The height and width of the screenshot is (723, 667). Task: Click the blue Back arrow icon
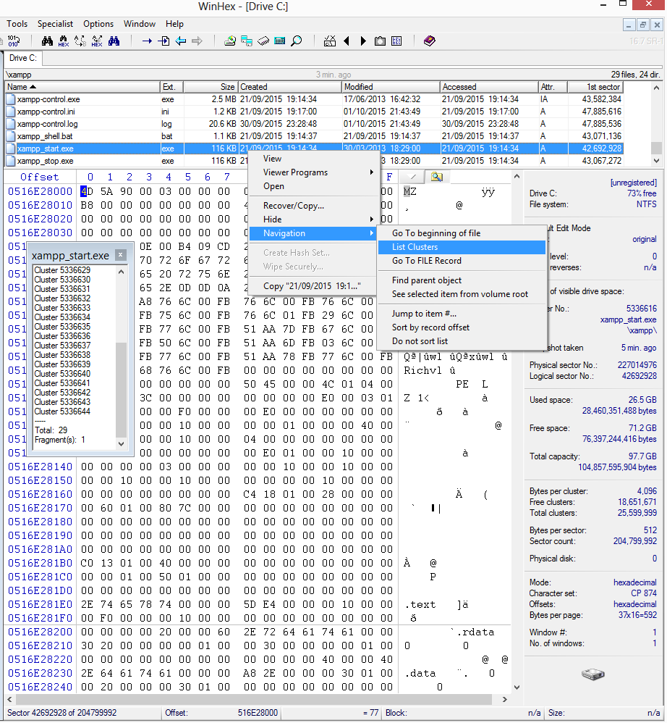pos(180,41)
